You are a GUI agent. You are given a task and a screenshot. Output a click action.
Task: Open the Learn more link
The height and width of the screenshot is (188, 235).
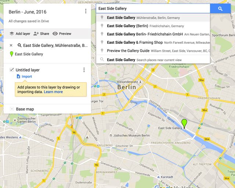53,92
